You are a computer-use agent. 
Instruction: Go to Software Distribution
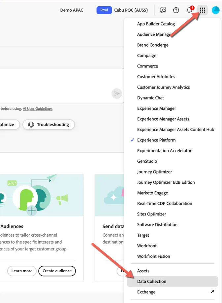click(x=157, y=225)
